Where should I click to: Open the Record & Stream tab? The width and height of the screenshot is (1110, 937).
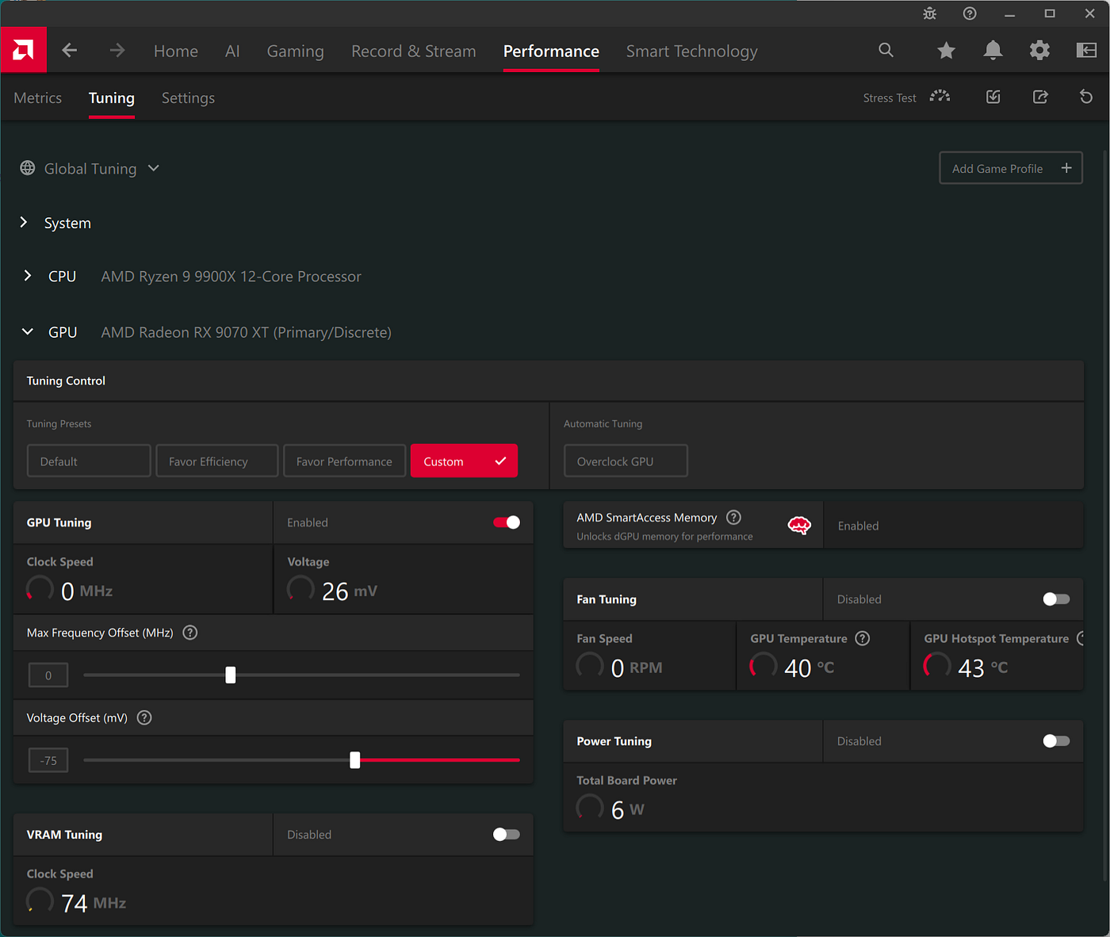[414, 52]
